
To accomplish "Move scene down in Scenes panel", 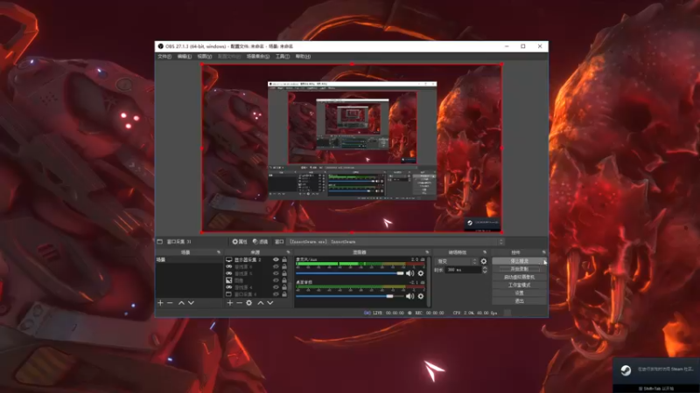I will click(x=191, y=303).
